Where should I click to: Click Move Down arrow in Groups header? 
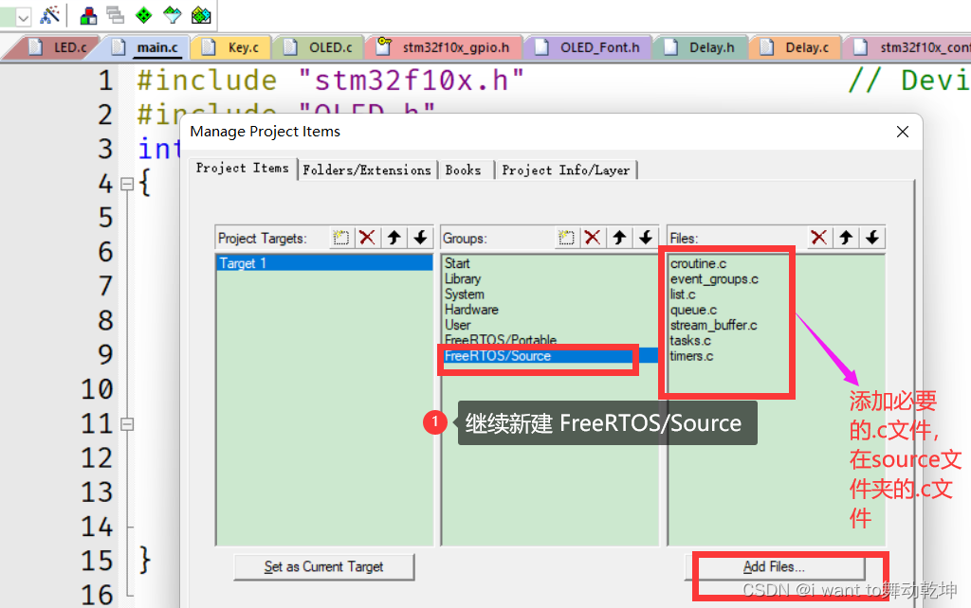[646, 238]
